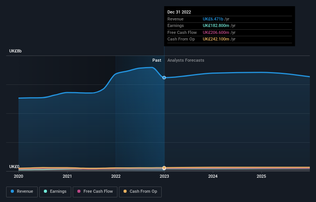The image size is (316, 202).
Task: Select the 2021 x-axis label
Action: click(67, 177)
